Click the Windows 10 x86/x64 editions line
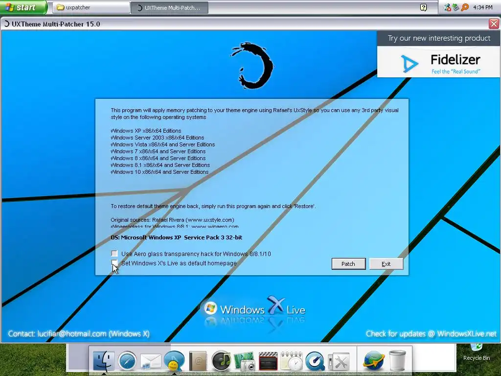Viewport: 501px width, 376px height. [x=159, y=172]
